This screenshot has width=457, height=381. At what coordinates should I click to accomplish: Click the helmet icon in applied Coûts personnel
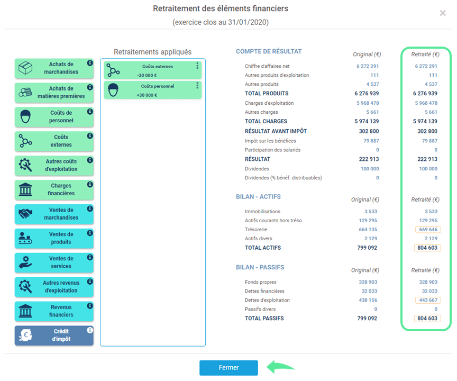point(113,90)
